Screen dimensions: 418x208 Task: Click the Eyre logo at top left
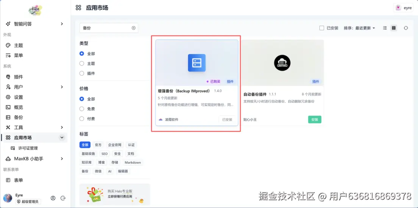36,10
